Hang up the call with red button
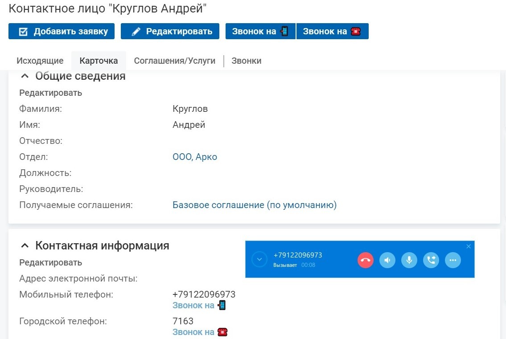The image size is (506, 339). click(365, 260)
